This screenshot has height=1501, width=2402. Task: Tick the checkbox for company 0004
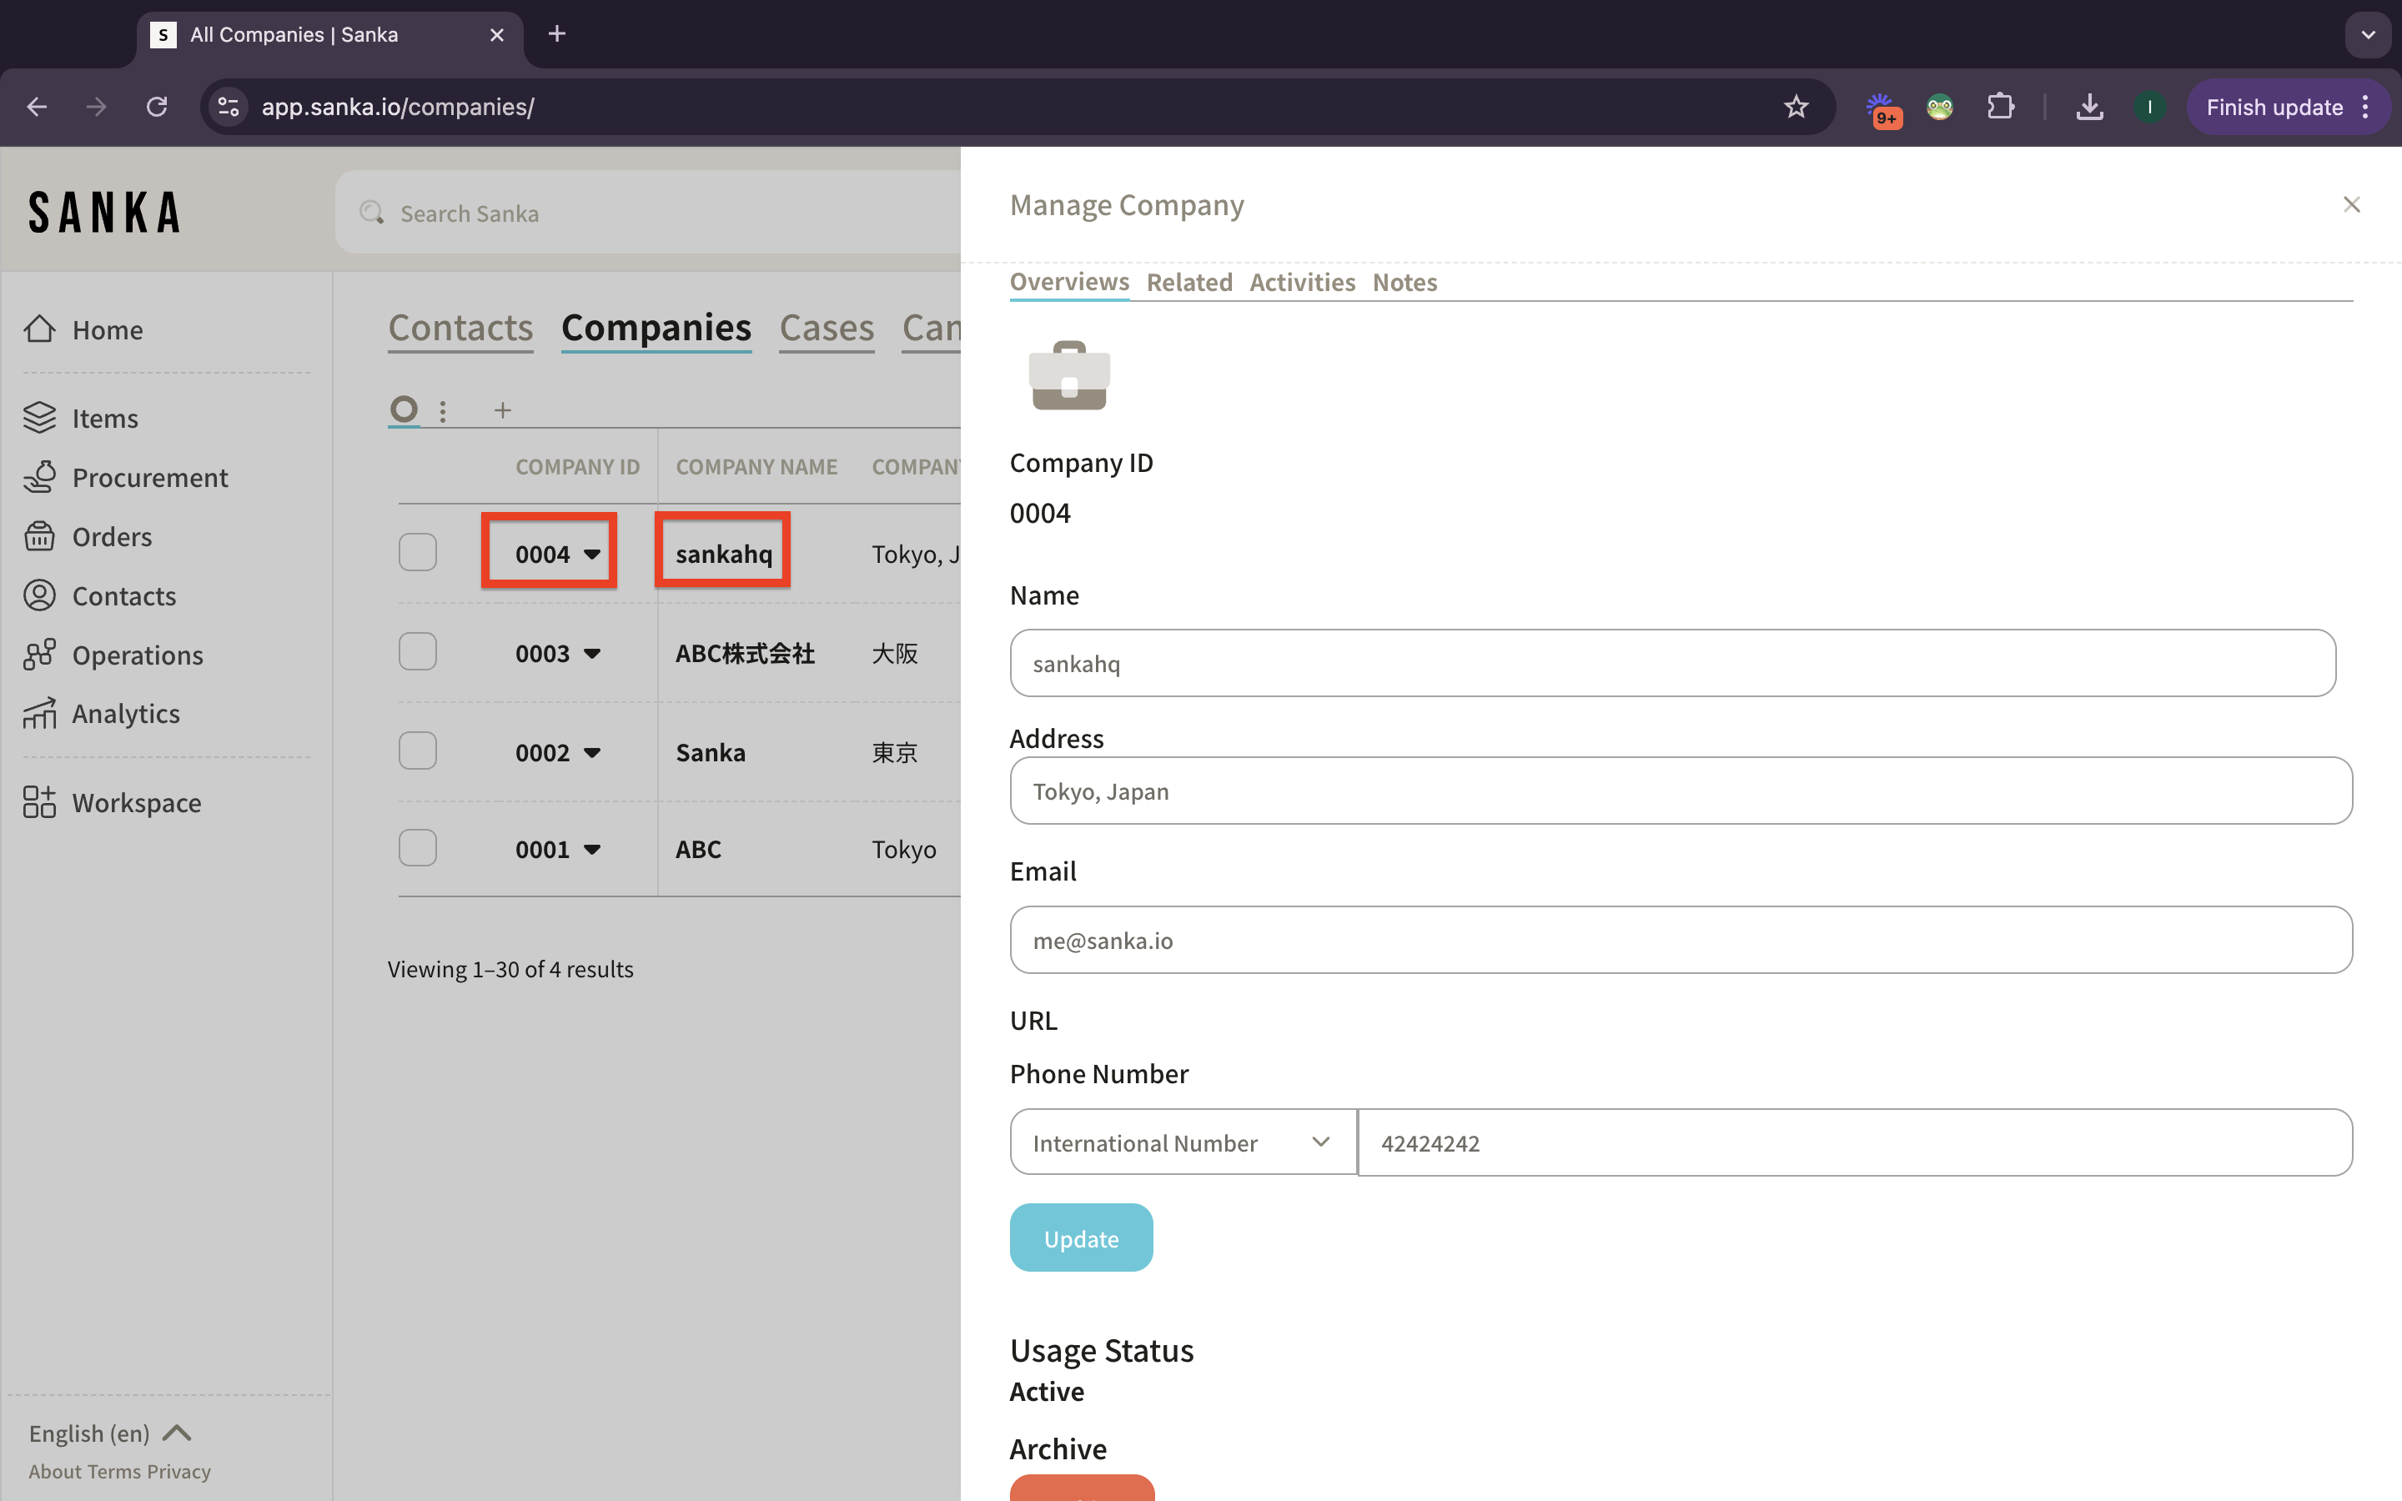coord(418,553)
